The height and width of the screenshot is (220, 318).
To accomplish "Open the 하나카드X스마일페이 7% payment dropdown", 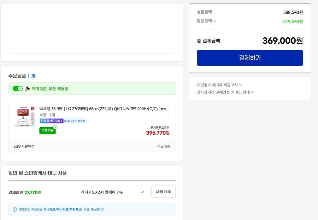I will point(112,191).
